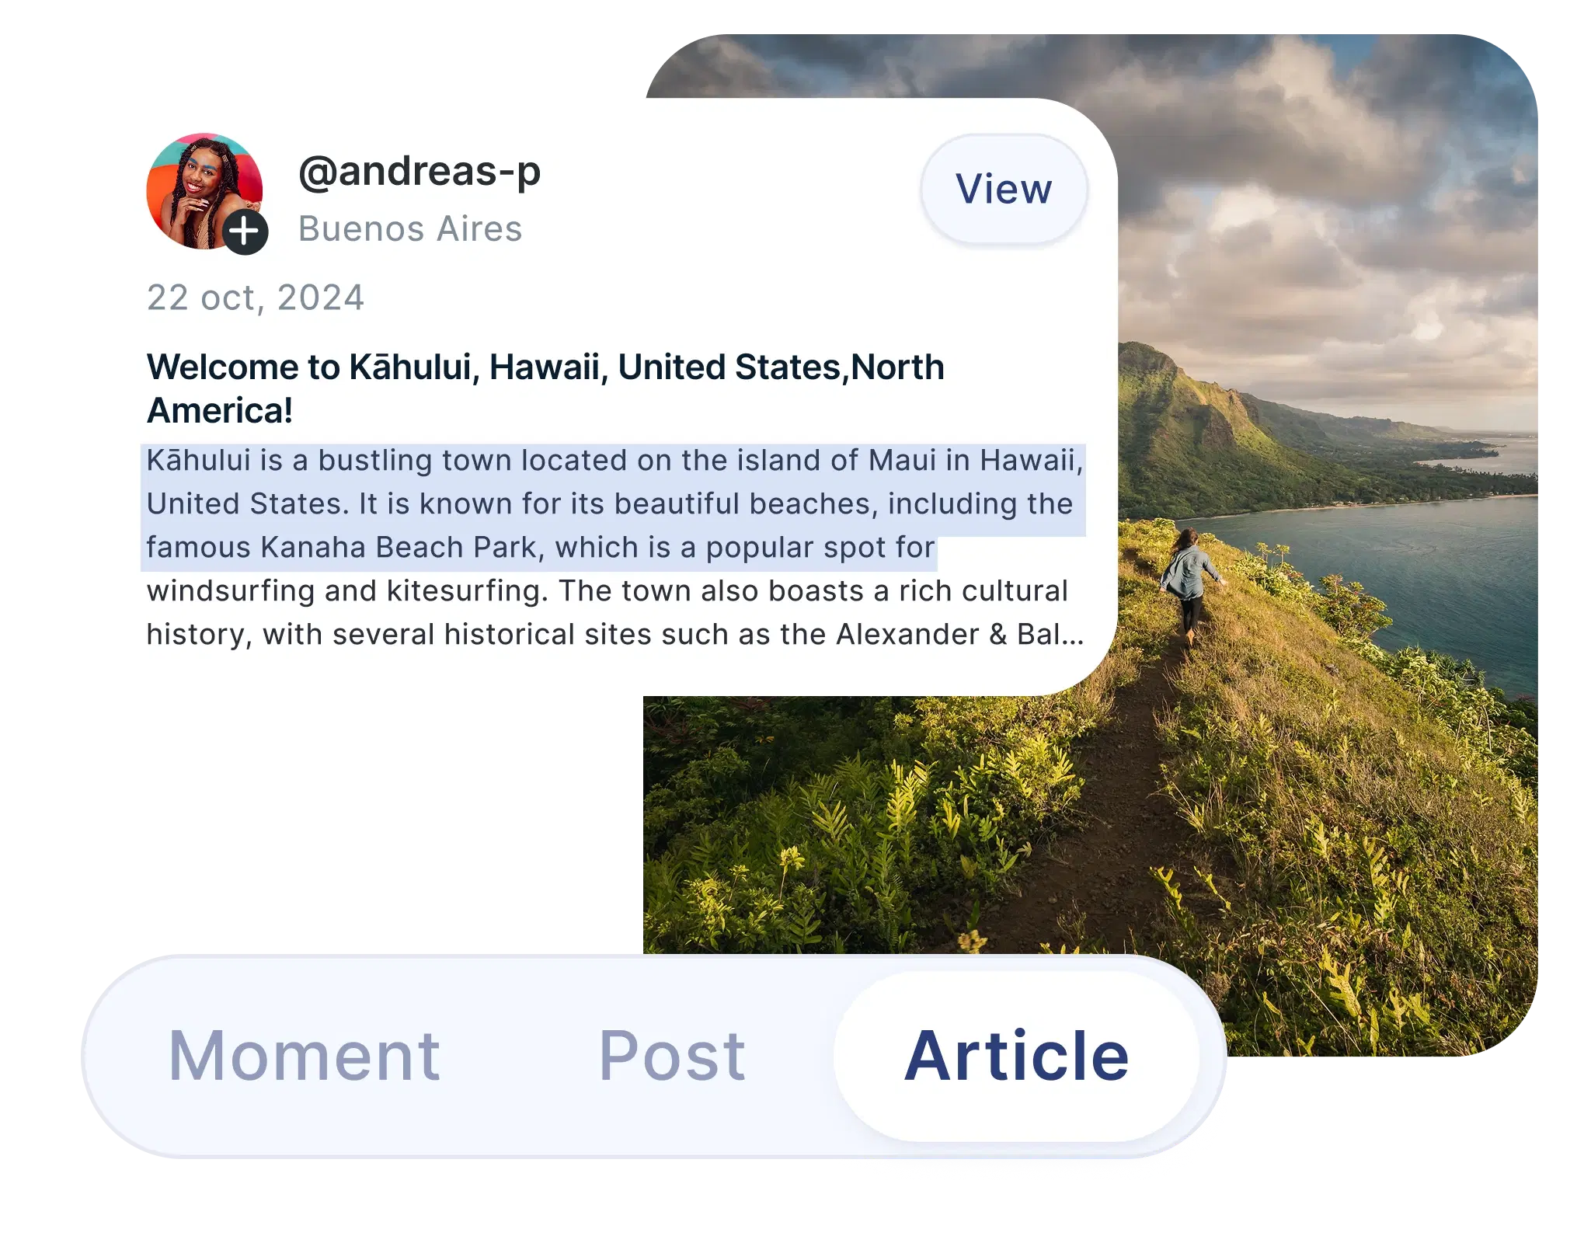Click the View button
The width and height of the screenshot is (1591, 1243).
tap(1004, 189)
